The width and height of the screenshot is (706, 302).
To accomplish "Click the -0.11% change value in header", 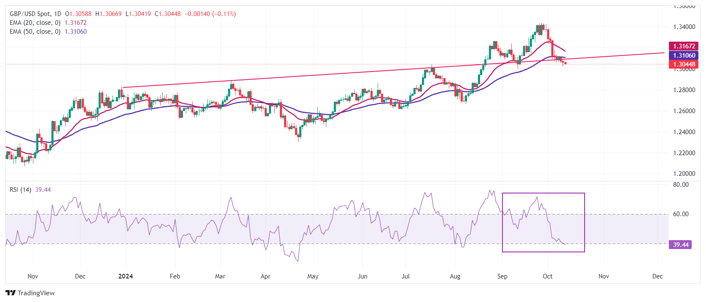I will pyautogui.click(x=224, y=14).
